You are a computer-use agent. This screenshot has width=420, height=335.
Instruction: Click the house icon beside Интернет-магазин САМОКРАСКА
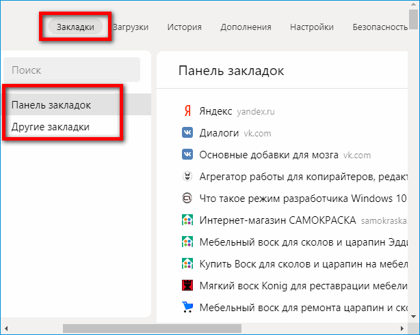click(187, 220)
